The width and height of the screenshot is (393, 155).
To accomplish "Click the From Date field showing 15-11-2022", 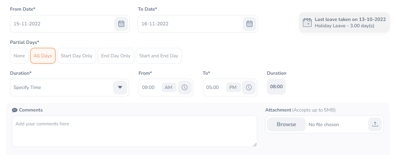I will [70, 24].
